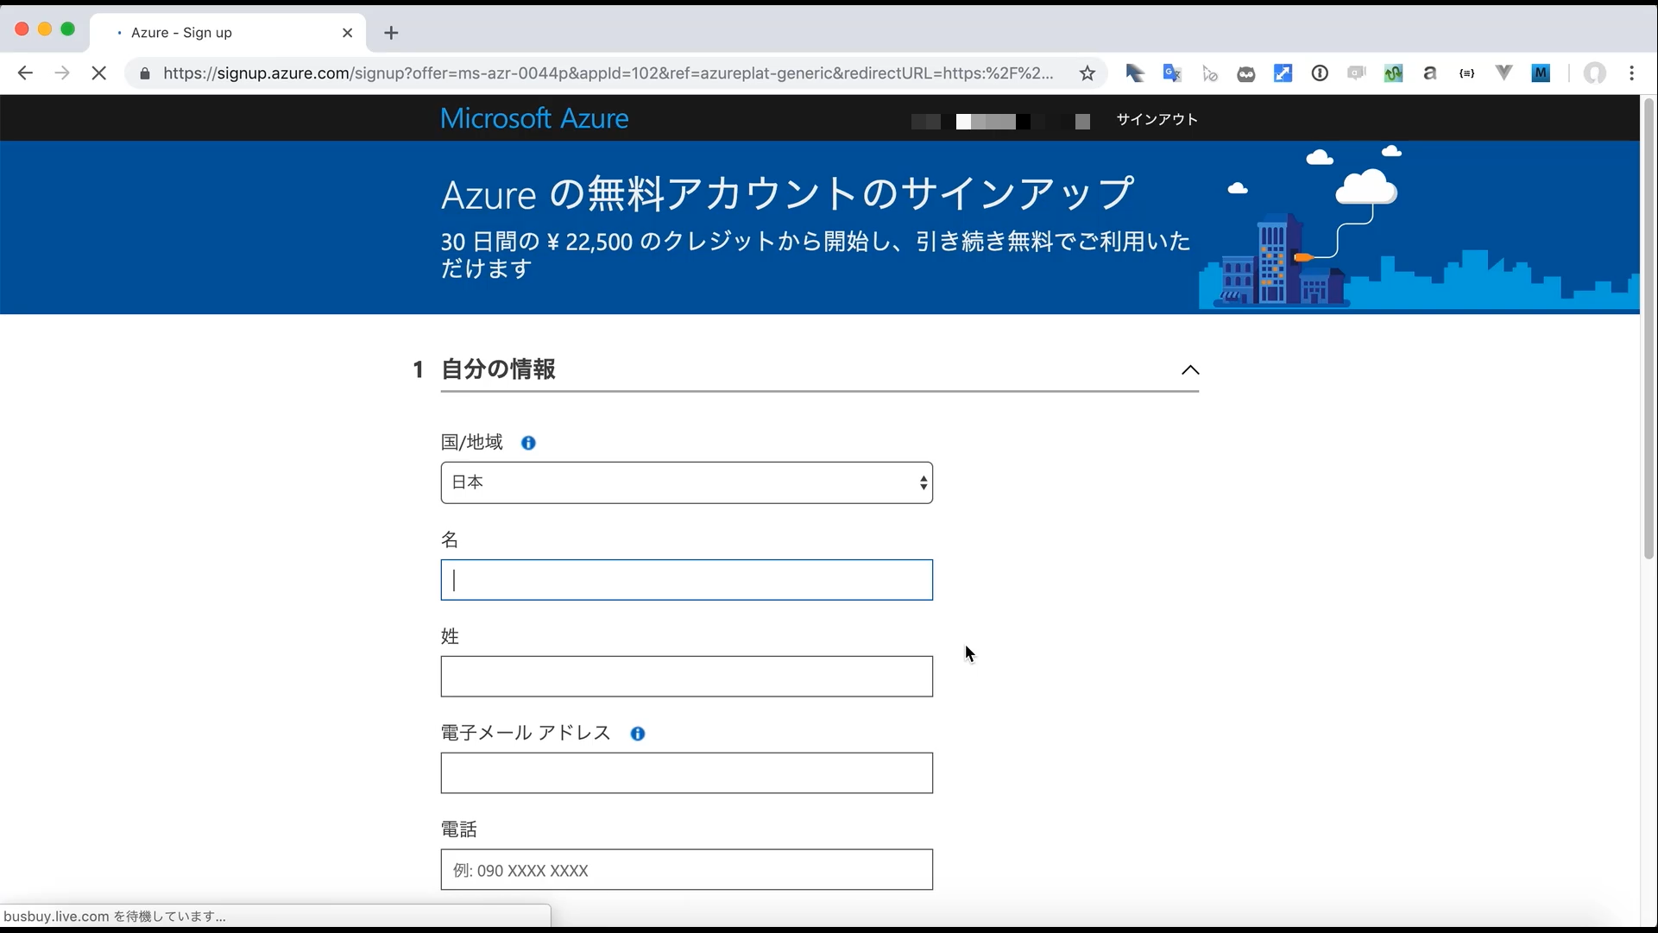Click the curly braces extension icon
The height and width of the screenshot is (933, 1658).
pos(1466,73)
